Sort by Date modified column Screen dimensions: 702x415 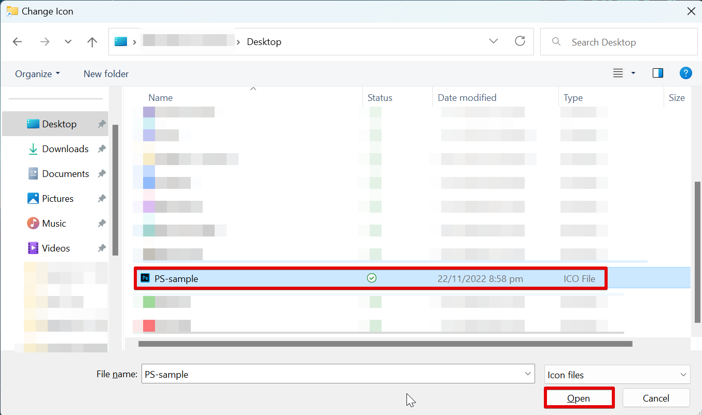click(467, 98)
